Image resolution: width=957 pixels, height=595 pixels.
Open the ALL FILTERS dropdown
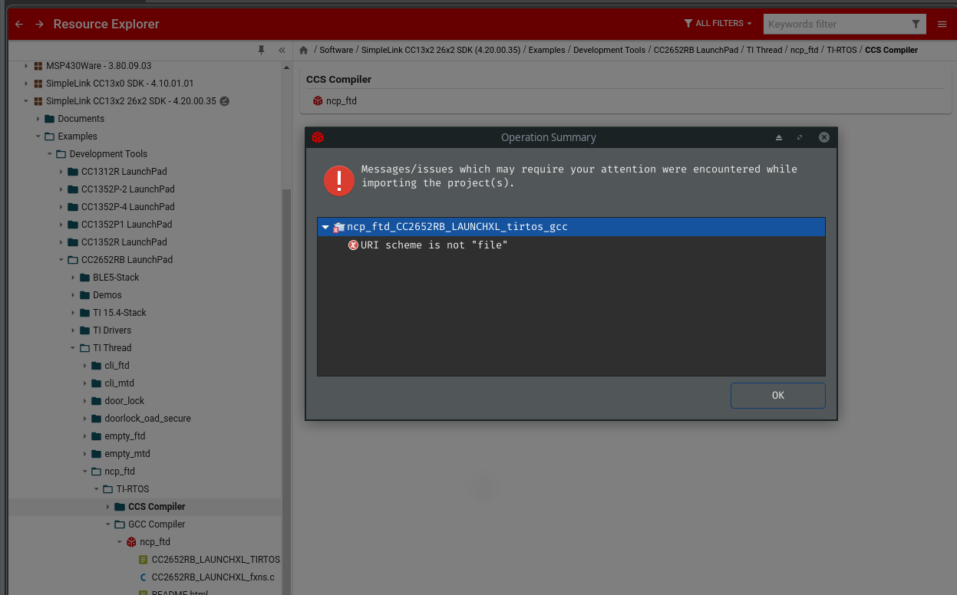tap(718, 24)
